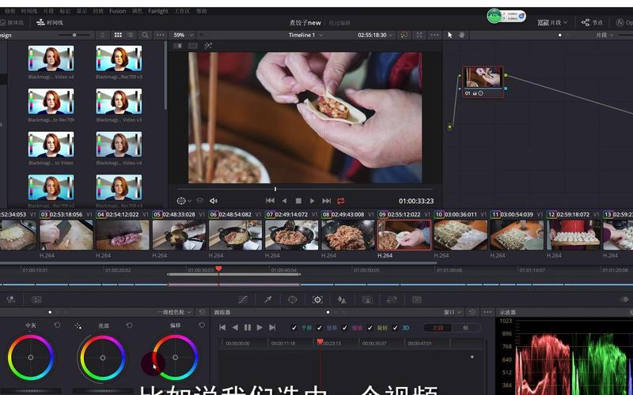Open the Fusion menu
This screenshot has height=395, width=633.
pos(117,11)
